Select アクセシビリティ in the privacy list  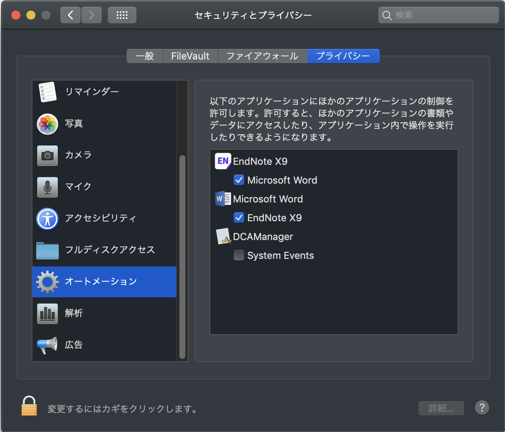104,219
